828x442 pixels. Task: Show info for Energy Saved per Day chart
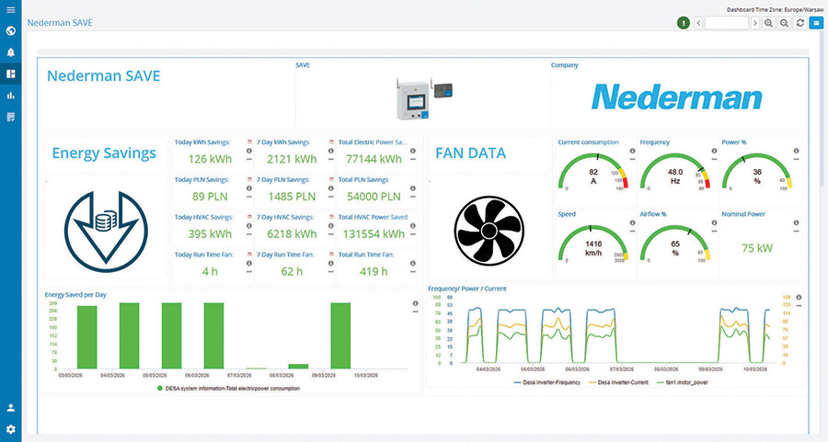(x=416, y=303)
